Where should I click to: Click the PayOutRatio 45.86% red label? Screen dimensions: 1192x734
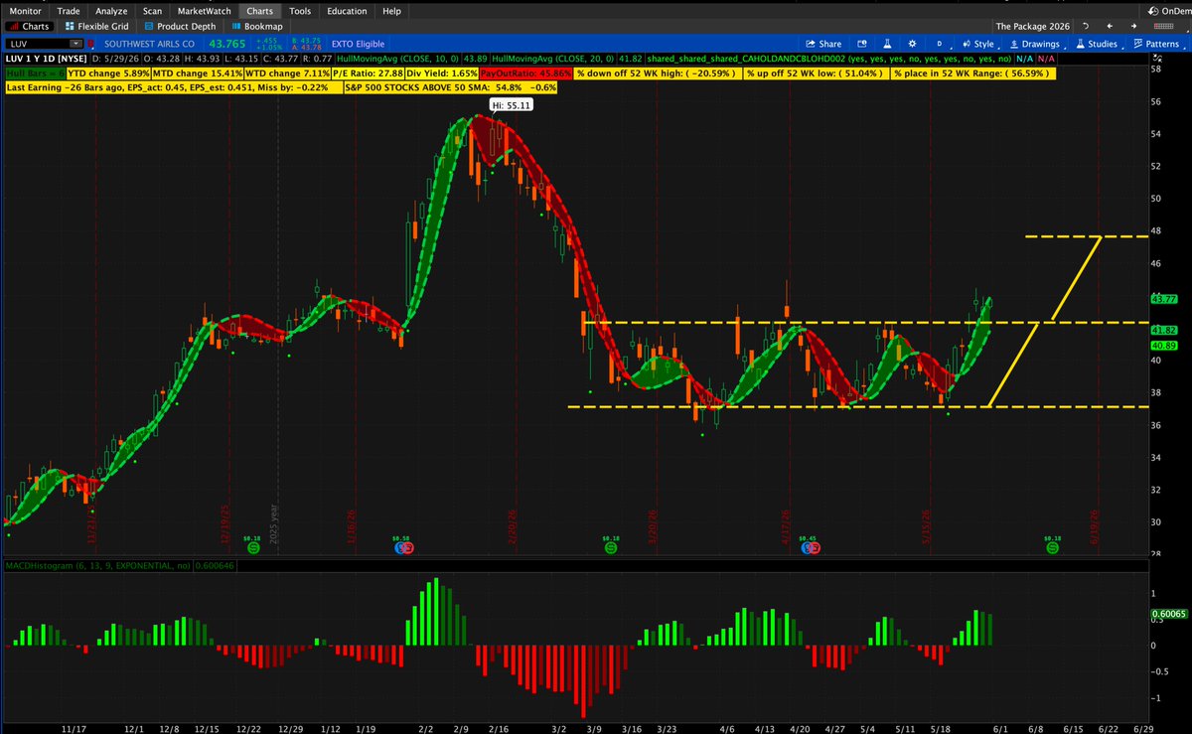[524, 73]
